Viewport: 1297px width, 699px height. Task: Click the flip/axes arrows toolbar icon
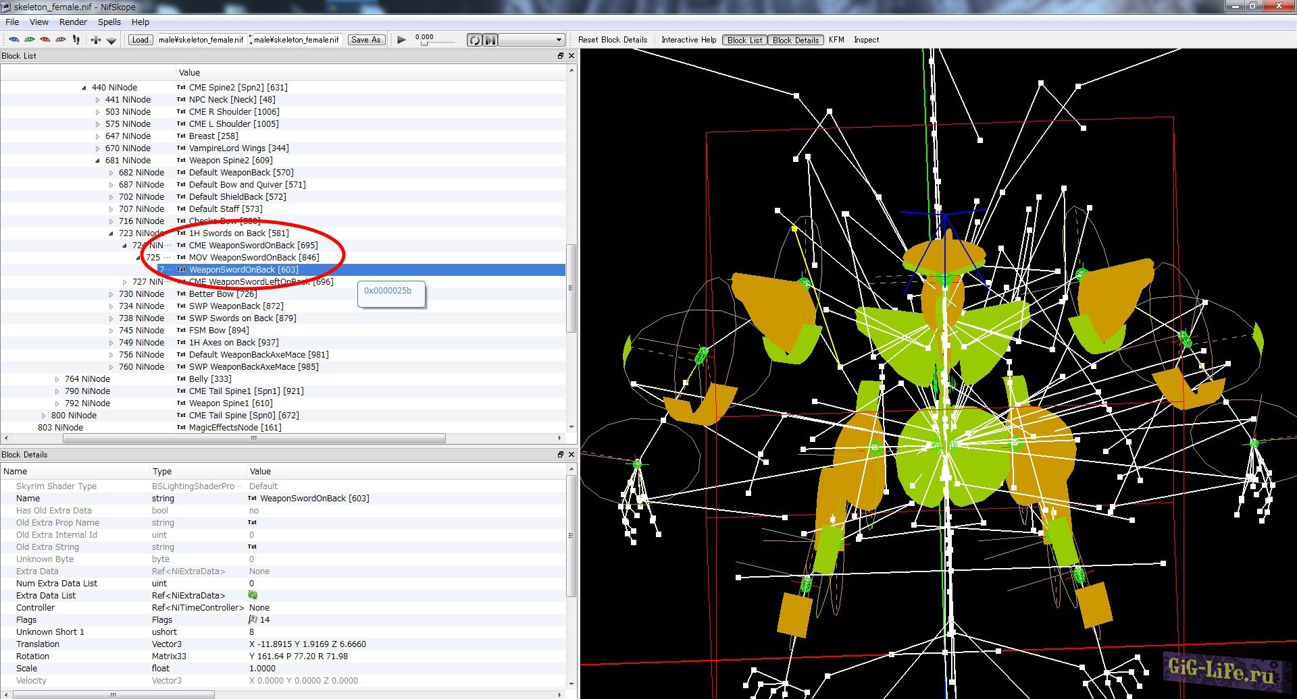pos(96,40)
